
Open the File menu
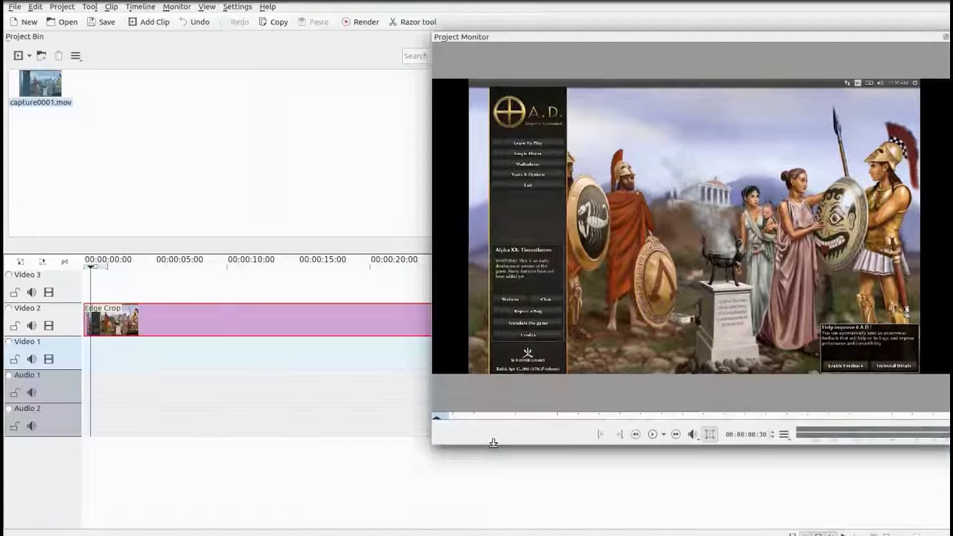15,7
